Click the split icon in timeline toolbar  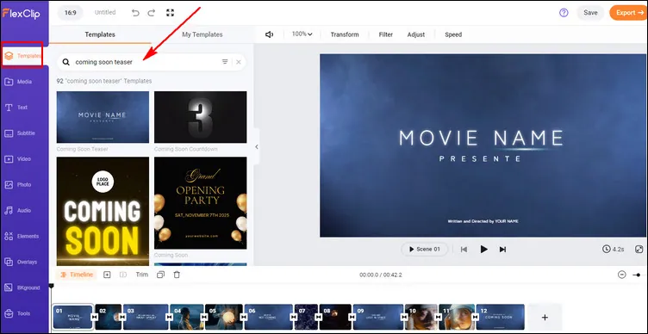[122, 275]
